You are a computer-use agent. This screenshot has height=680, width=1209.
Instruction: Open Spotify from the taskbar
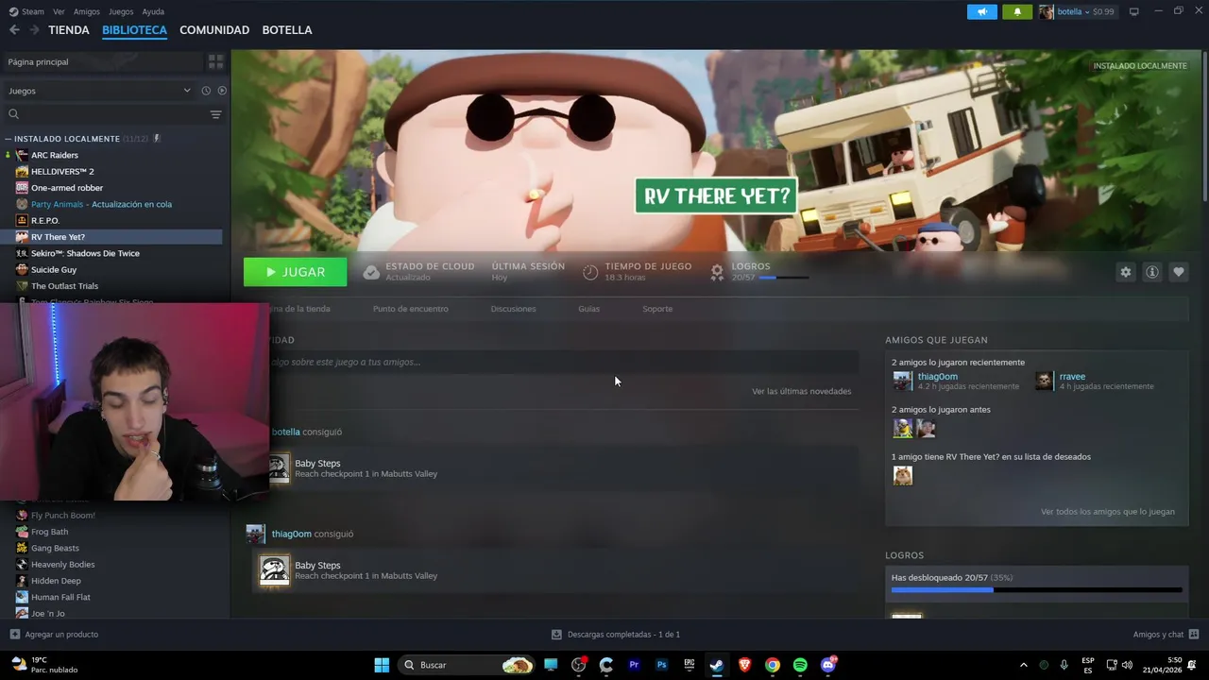tap(800, 665)
